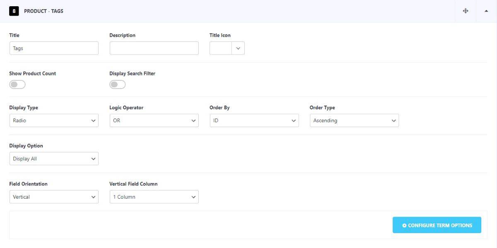Click the number 8 badge icon
497x248 pixels.
[14, 11]
